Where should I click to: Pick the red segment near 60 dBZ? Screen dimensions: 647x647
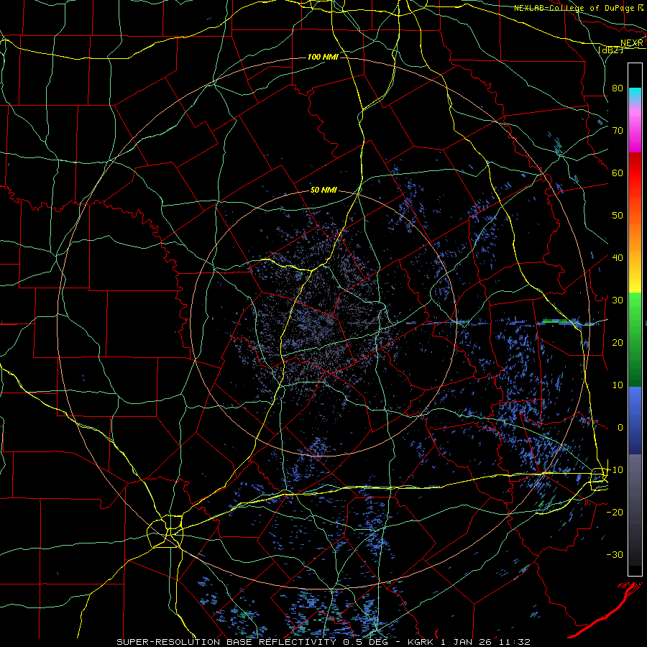coord(635,173)
